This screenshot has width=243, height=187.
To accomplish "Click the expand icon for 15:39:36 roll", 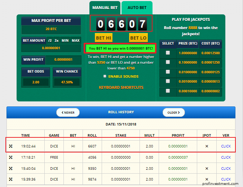I will tap(10, 179).
